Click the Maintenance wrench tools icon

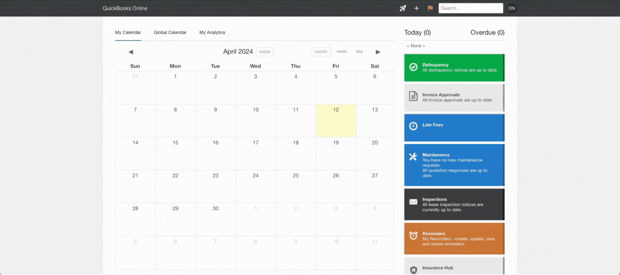click(x=413, y=157)
